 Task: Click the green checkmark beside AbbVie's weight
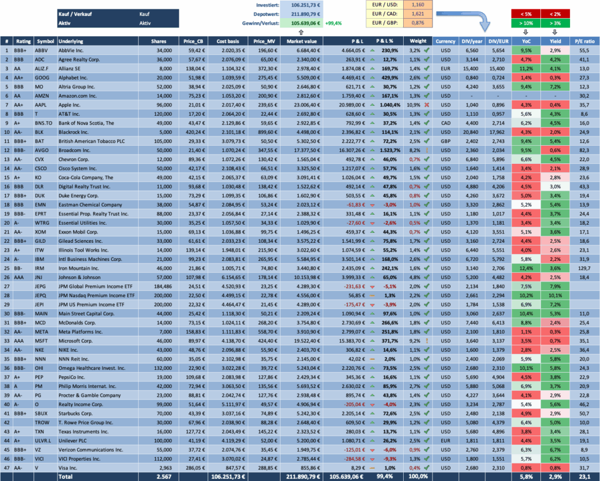tap(427, 50)
